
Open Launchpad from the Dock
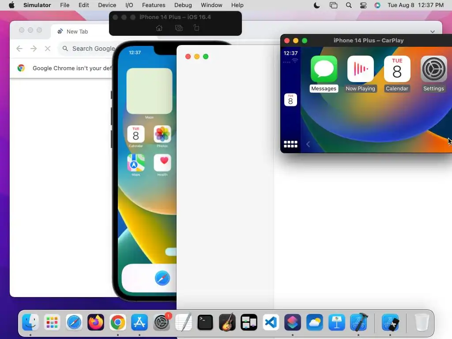[x=52, y=322]
